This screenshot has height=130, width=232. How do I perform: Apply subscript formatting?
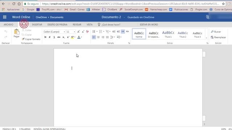point(63,37)
